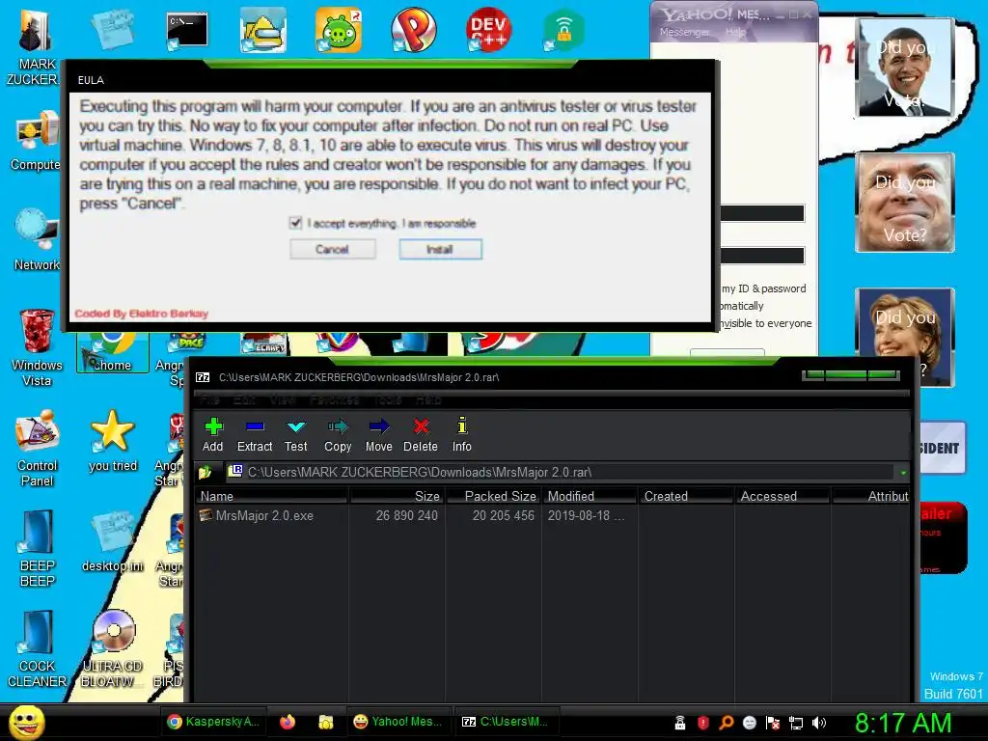Open the command prompt desktop shortcut

coord(187,32)
